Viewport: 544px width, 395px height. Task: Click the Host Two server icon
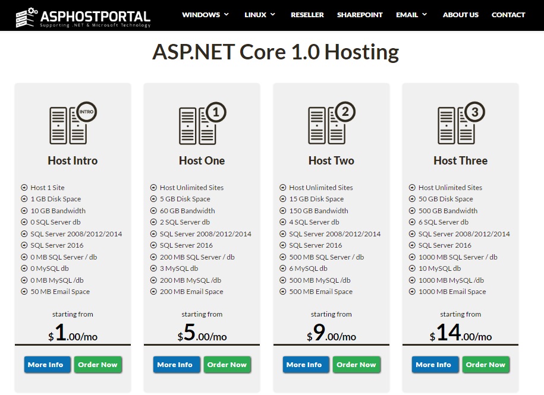pos(332,123)
